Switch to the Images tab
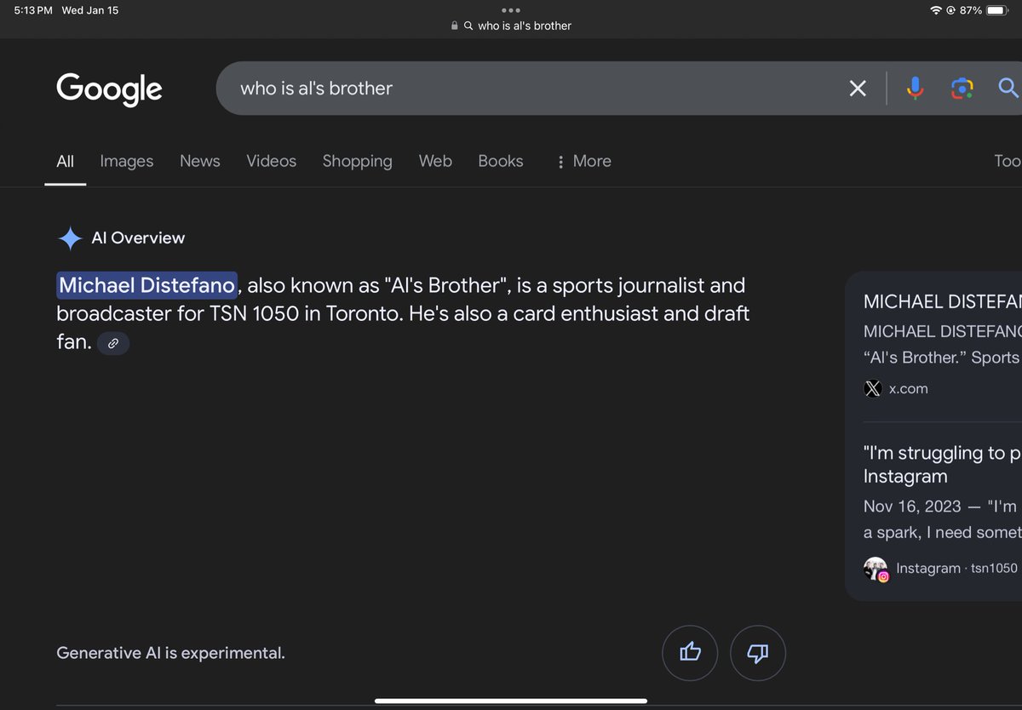 127,161
